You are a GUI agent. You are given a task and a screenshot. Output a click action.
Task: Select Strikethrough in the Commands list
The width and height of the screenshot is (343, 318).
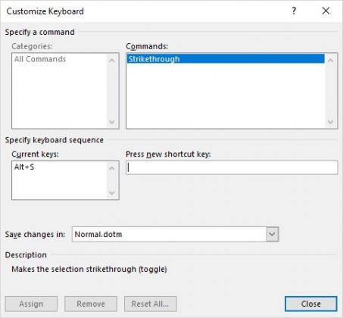point(226,59)
